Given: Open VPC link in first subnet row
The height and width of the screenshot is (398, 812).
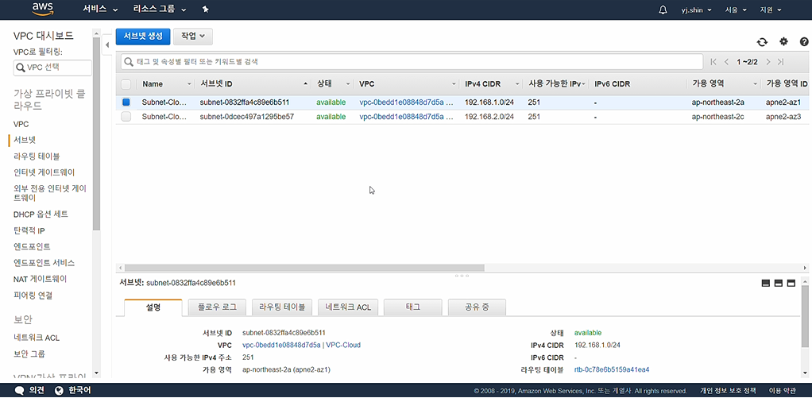Looking at the screenshot, I should pyautogui.click(x=406, y=102).
